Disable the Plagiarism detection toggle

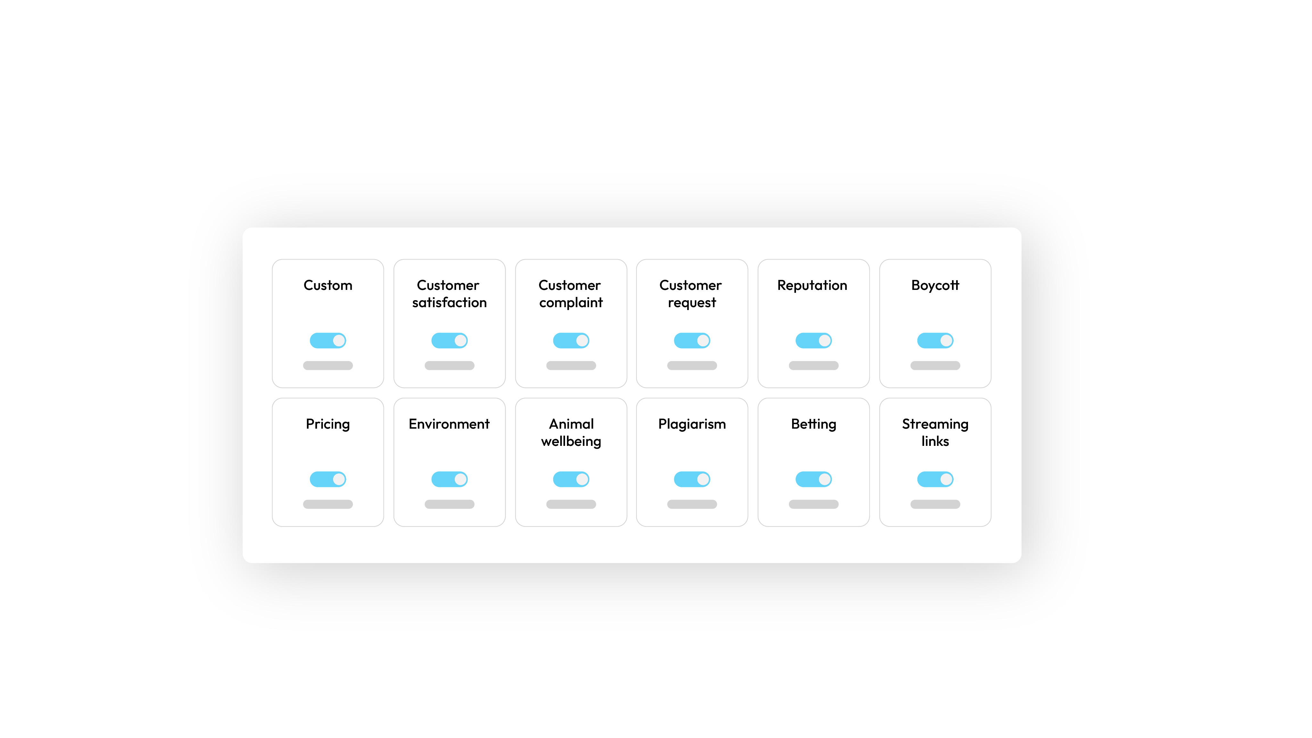point(692,479)
